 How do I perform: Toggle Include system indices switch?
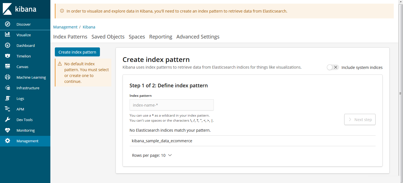333,67
